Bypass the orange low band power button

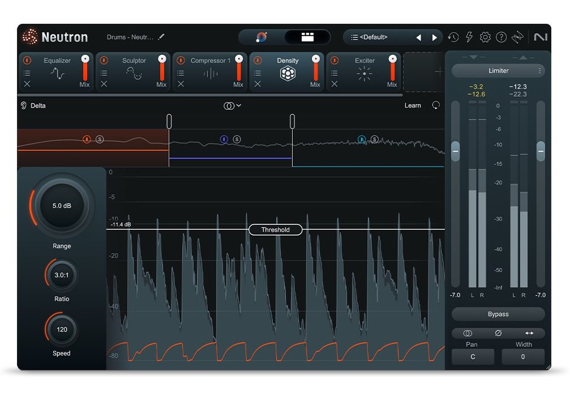pos(87,139)
